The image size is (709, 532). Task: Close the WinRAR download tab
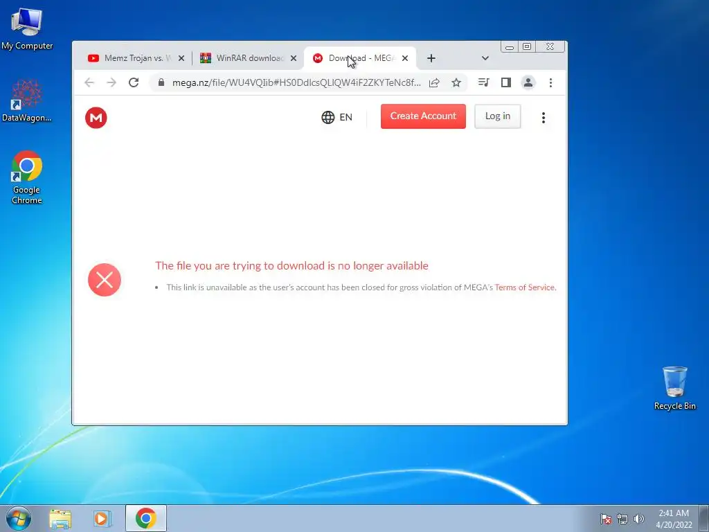[294, 58]
